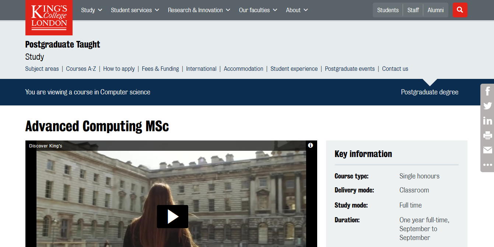Go to Courses A-Z
Screen dimensions: 494x247
(x=81, y=69)
